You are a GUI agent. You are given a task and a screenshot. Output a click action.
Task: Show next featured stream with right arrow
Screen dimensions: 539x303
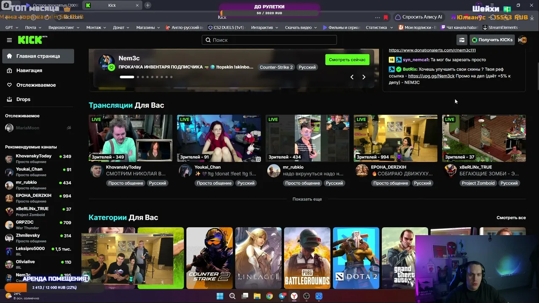[364, 77]
